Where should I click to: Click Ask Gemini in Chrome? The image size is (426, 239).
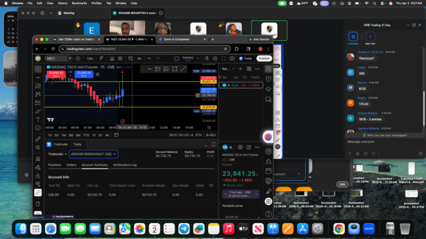(x=259, y=40)
